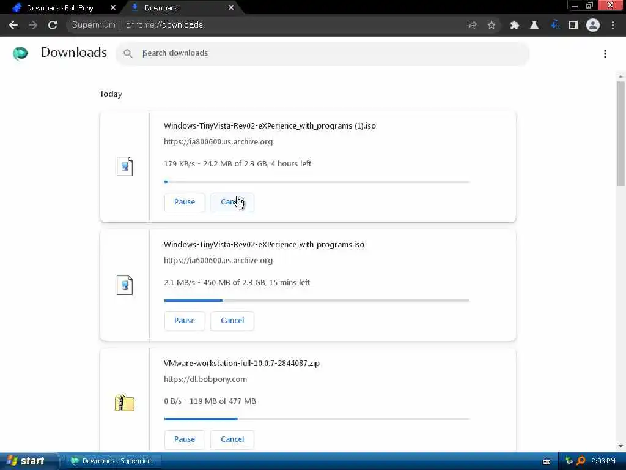Cancel the 450 MB TinyVista download
This screenshot has width=626, height=470.
click(232, 321)
